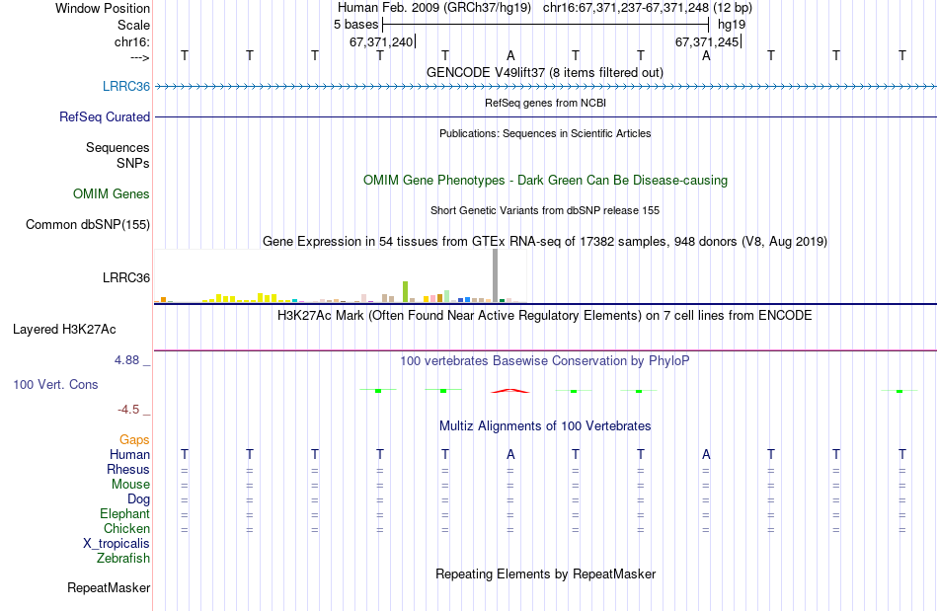Open RefSeq genes from NCBI track title
This screenshot has height=611, width=938.
545,103
